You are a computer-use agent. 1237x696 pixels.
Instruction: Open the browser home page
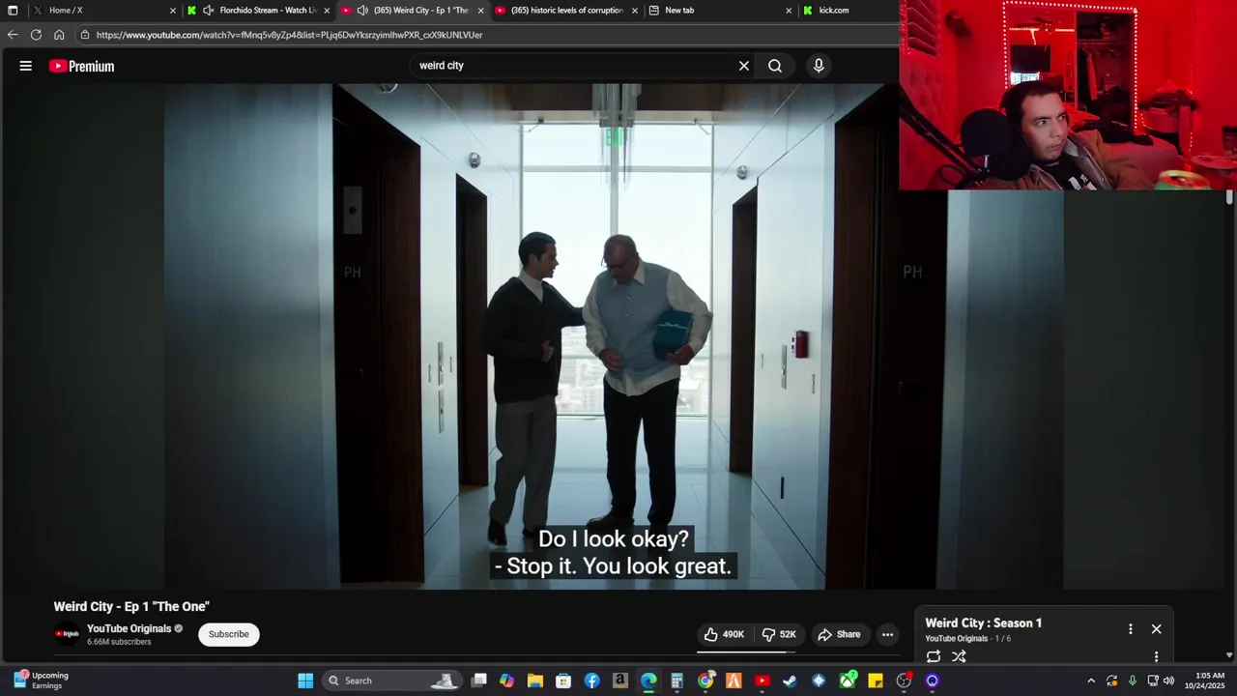[59, 35]
